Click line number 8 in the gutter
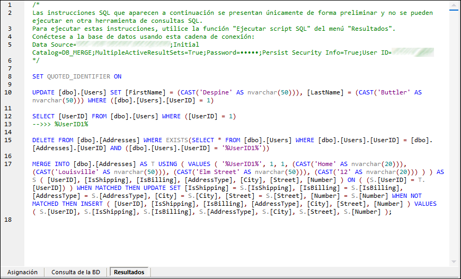 pos(10,76)
